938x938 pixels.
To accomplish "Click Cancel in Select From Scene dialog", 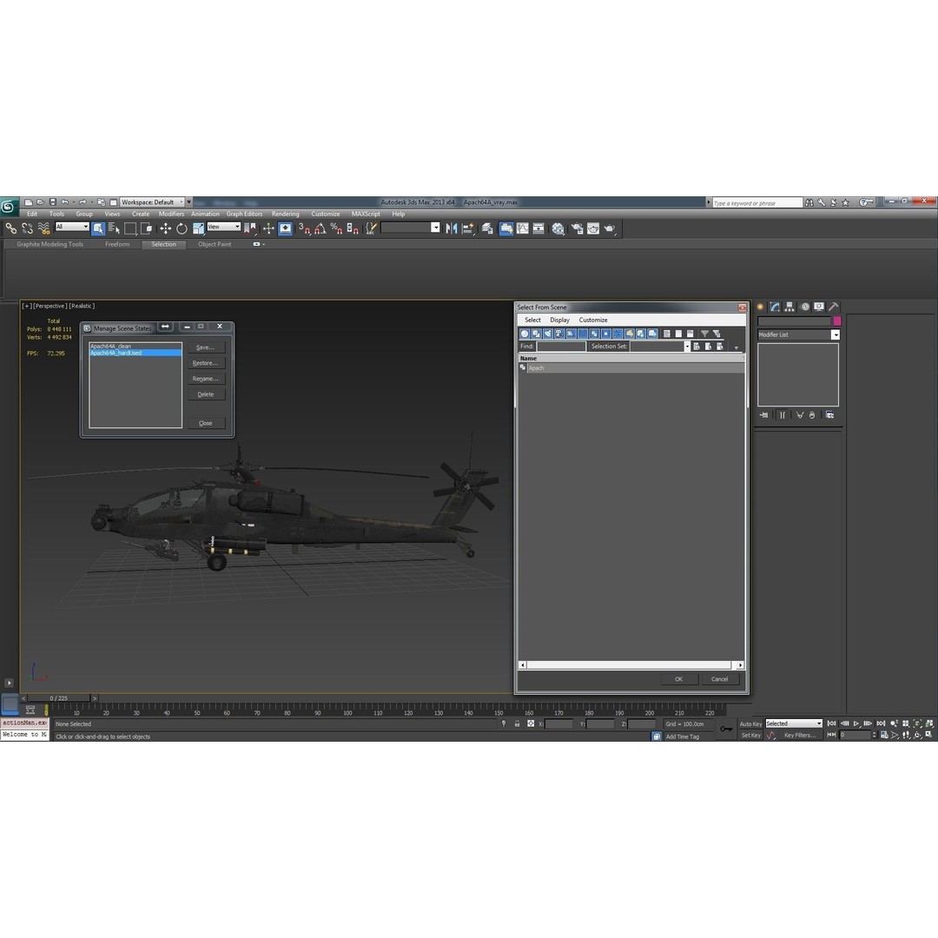I will pyautogui.click(x=720, y=679).
